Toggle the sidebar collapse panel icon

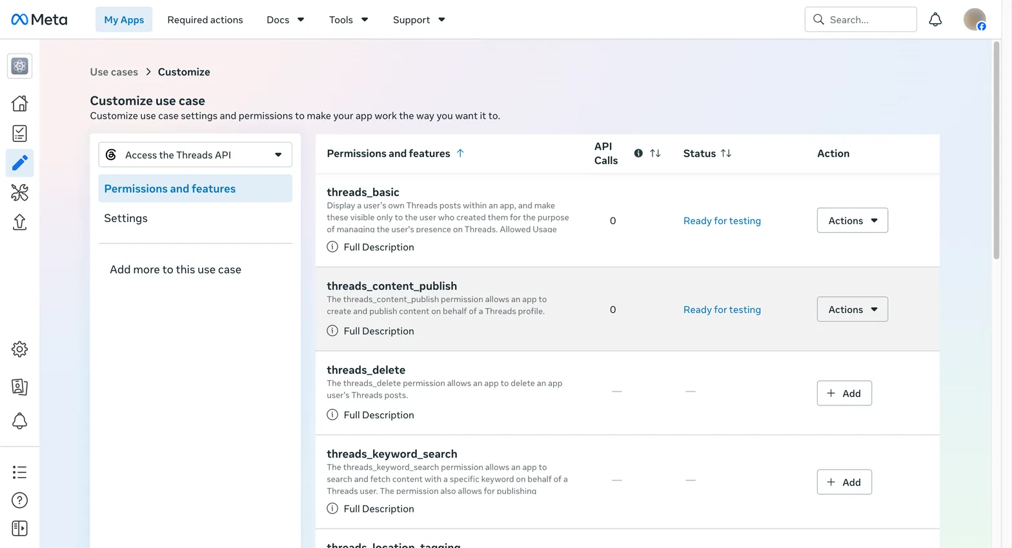click(19, 529)
